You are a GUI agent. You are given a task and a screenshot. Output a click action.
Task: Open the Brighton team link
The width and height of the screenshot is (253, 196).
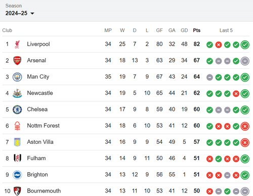click(37, 175)
